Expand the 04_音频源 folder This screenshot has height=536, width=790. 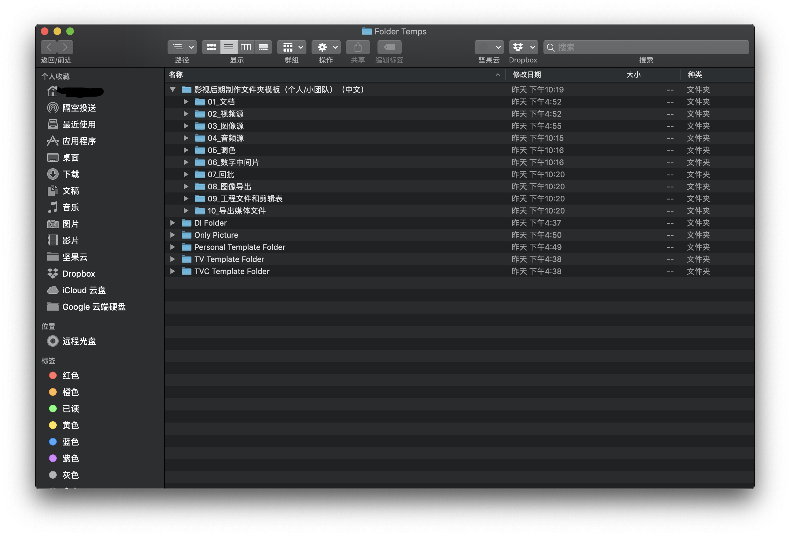(x=186, y=138)
